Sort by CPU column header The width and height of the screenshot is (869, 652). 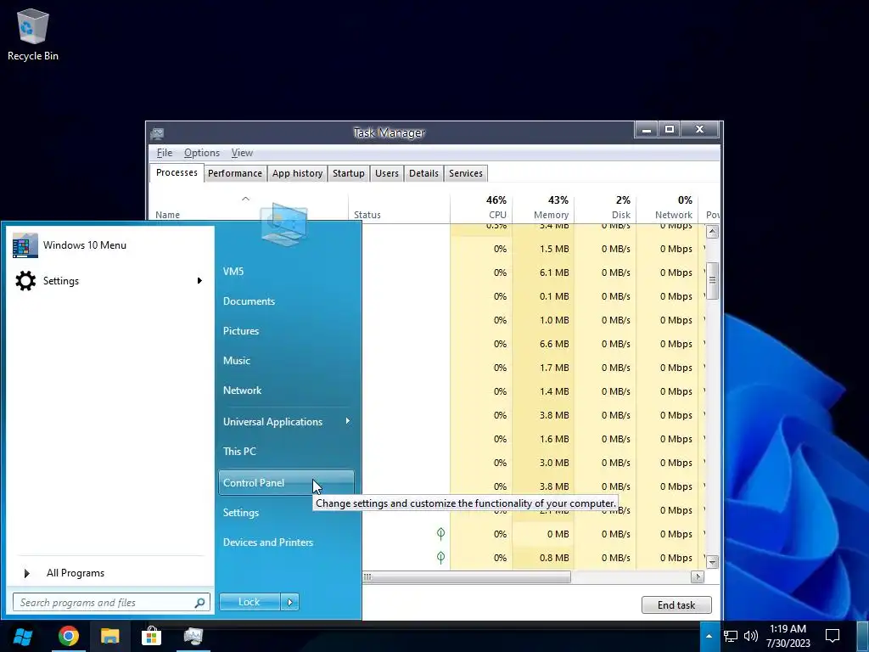pos(481,207)
